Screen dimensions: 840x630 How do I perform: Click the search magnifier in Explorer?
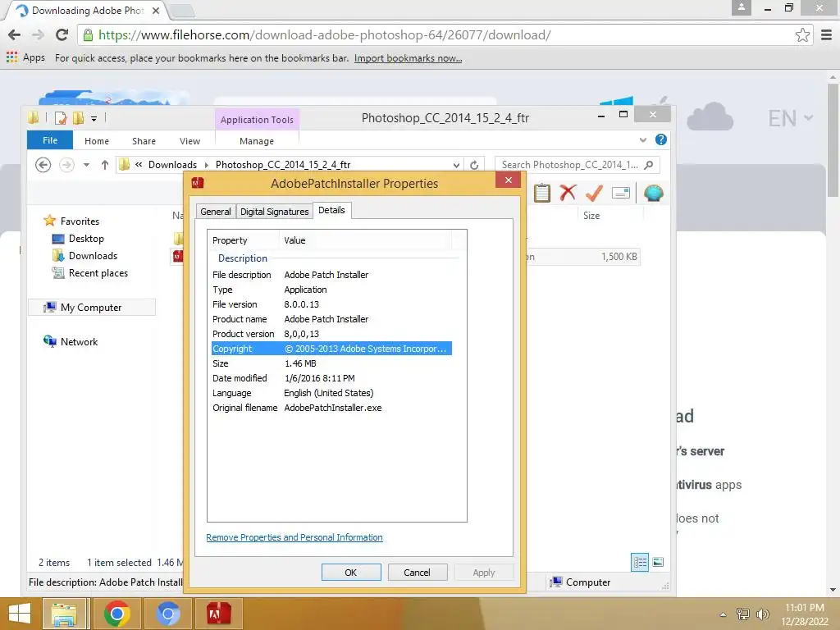pyautogui.click(x=649, y=165)
